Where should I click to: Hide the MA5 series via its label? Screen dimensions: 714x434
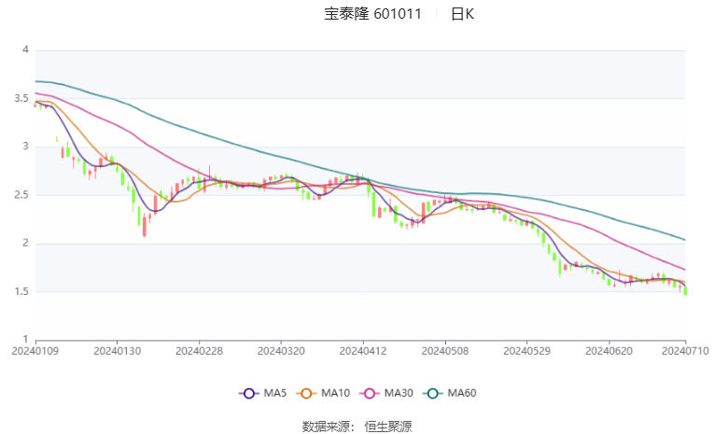(275, 393)
